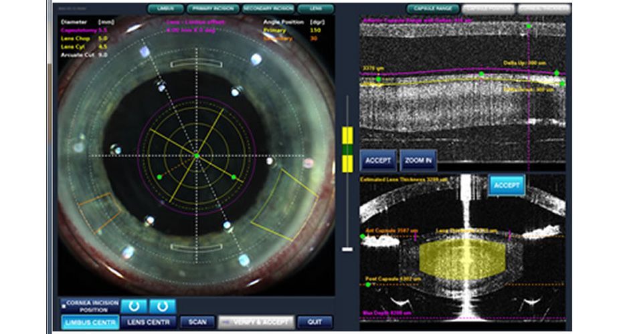This screenshot has width=625, height=334.
Task: Click the green center marker on eye image
Action: coord(197,156)
